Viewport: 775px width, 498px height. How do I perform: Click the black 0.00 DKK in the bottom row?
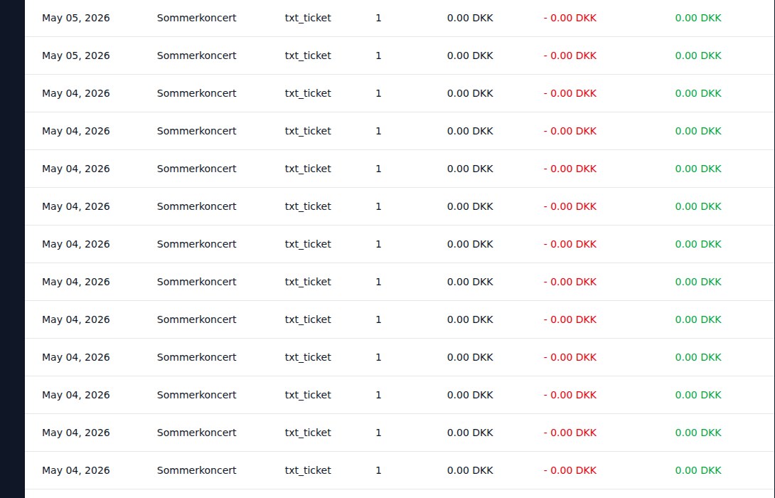470,470
